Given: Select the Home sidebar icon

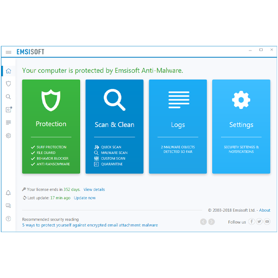Looking at the screenshot, I should (8, 71).
